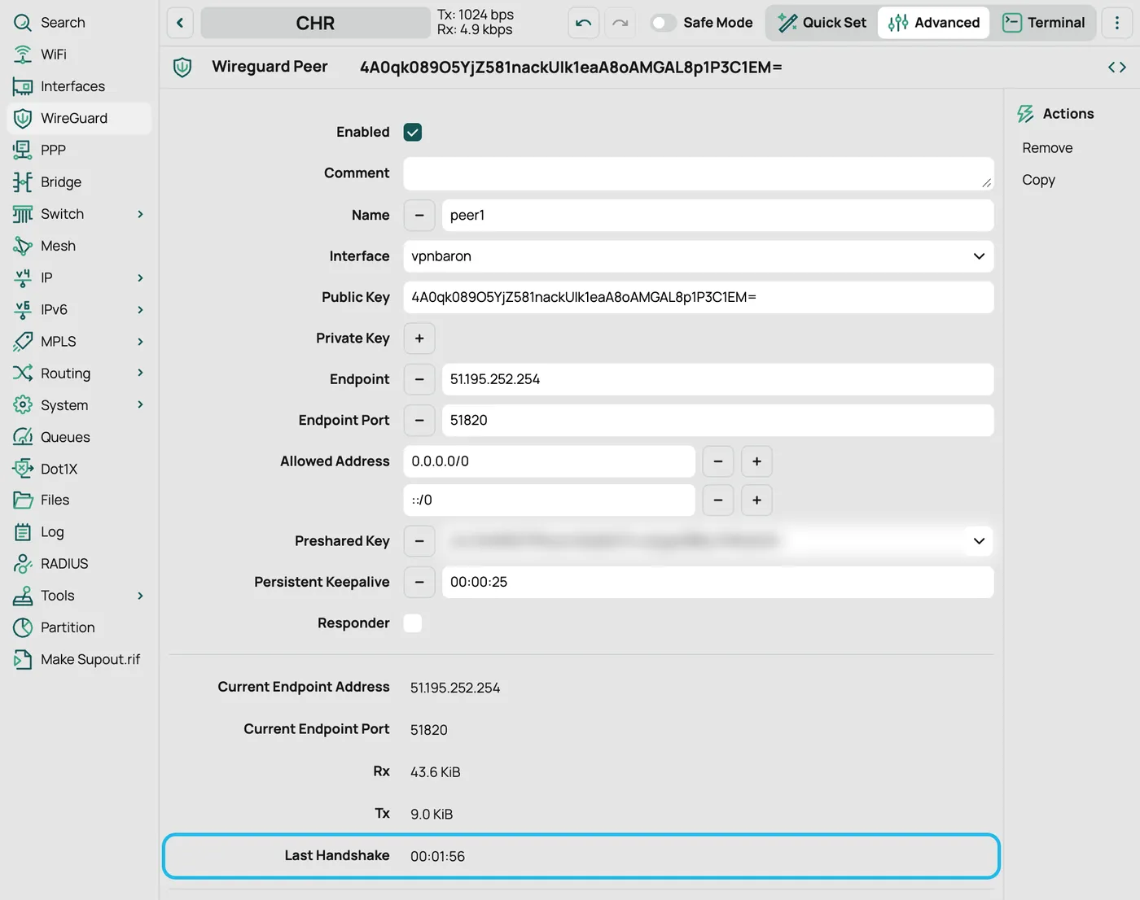Switch to Quick Set tab
Viewport: 1140px width, 900px height.
click(822, 23)
